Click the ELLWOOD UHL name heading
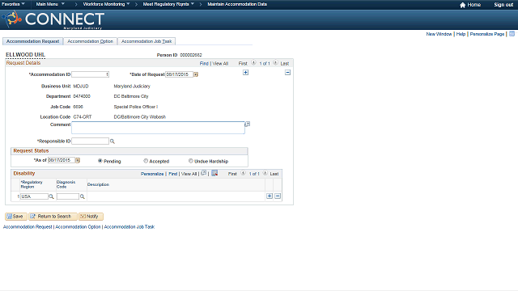This screenshot has height=291, width=518. coord(25,55)
